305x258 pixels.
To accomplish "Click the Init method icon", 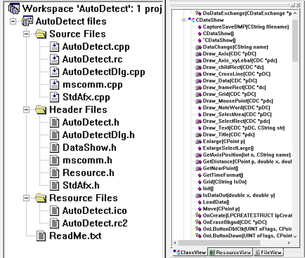I will coord(199,189).
